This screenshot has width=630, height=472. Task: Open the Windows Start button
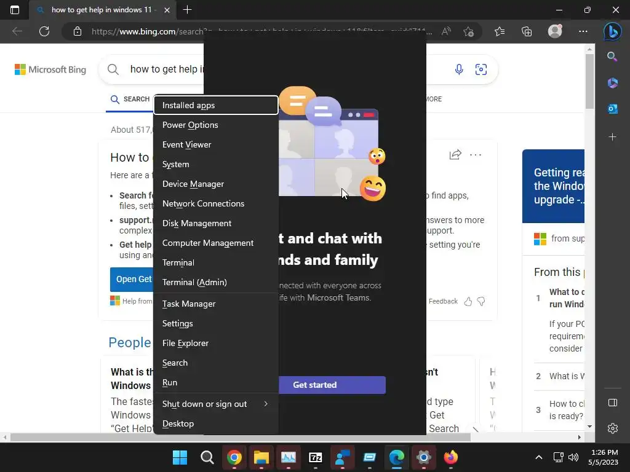pos(180,457)
